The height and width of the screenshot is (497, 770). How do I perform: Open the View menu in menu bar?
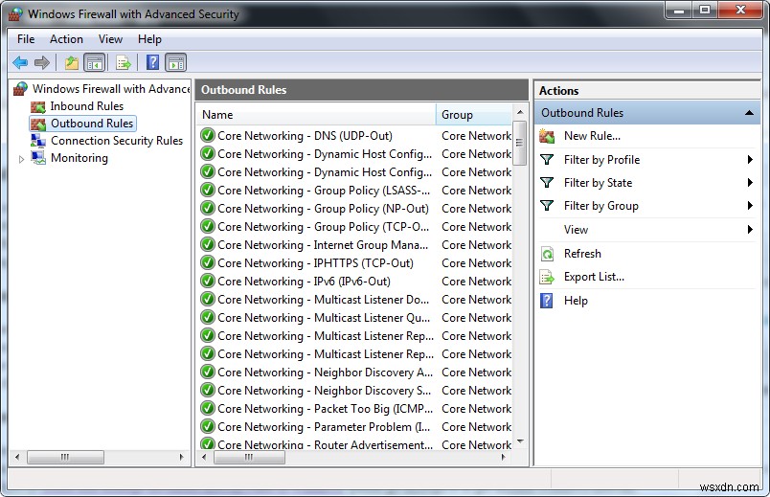point(110,39)
